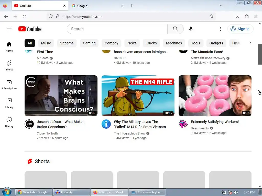The height and width of the screenshot is (196, 262).
Task: Open a new browser tab
Action: pyautogui.click(x=132, y=6)
